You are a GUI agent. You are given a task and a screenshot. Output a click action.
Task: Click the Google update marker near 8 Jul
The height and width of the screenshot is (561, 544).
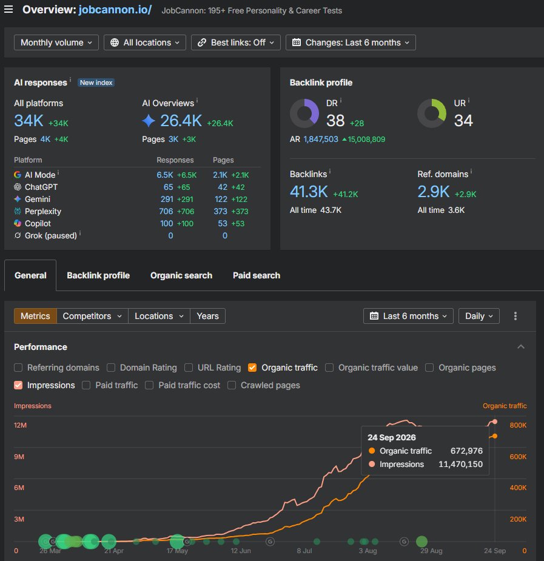(270, 542)
